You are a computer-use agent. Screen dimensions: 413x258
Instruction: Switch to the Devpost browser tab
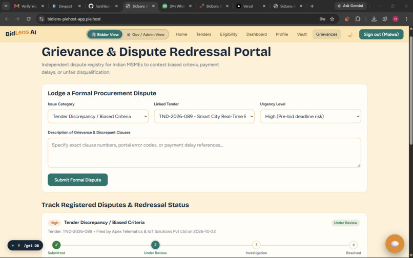coord(65,6)
